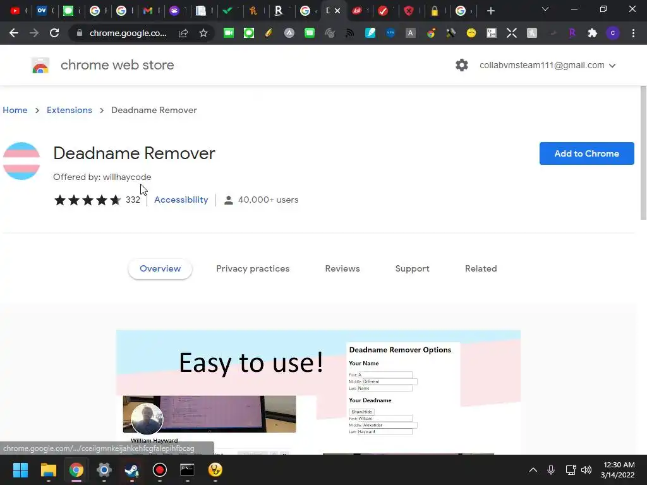Open the Extensions puzzle piece menu
647x485 pixels.
click(593, 33)
